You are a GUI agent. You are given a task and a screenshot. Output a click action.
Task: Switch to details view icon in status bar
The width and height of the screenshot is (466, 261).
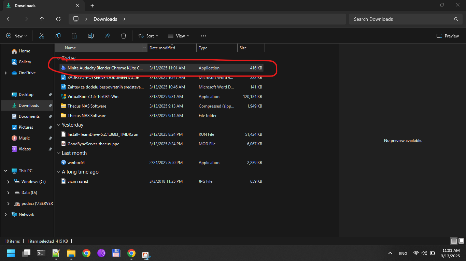(x=454, y=241)
